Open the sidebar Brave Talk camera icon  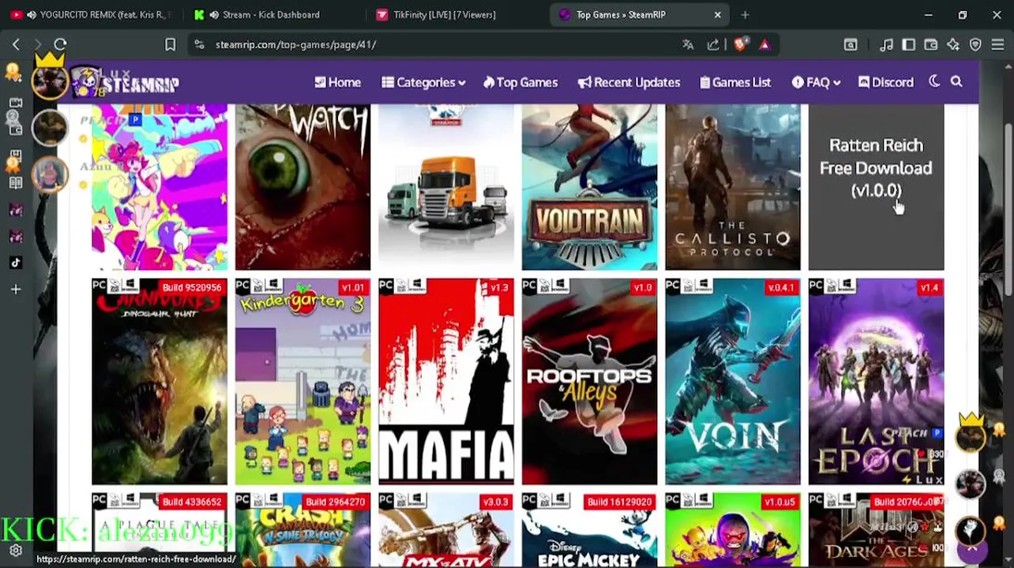[16, 103]
